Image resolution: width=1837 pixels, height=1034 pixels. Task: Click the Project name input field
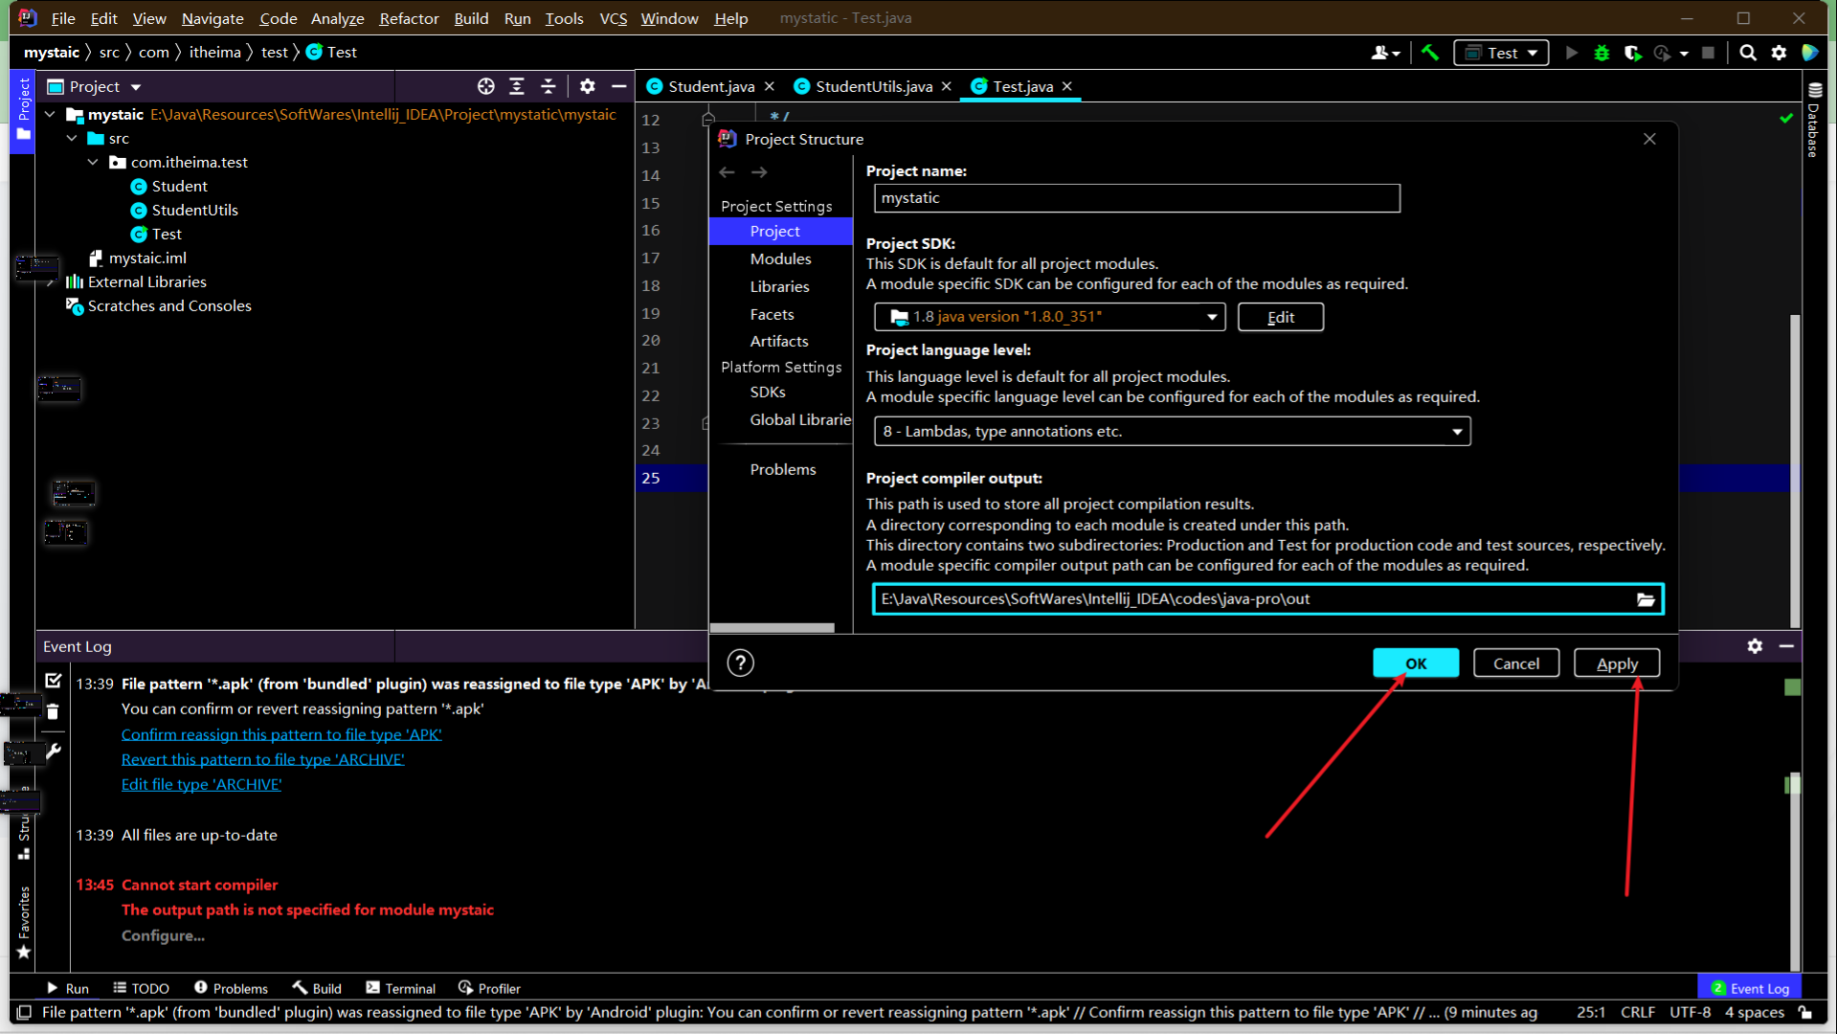tap(1136, 198)
